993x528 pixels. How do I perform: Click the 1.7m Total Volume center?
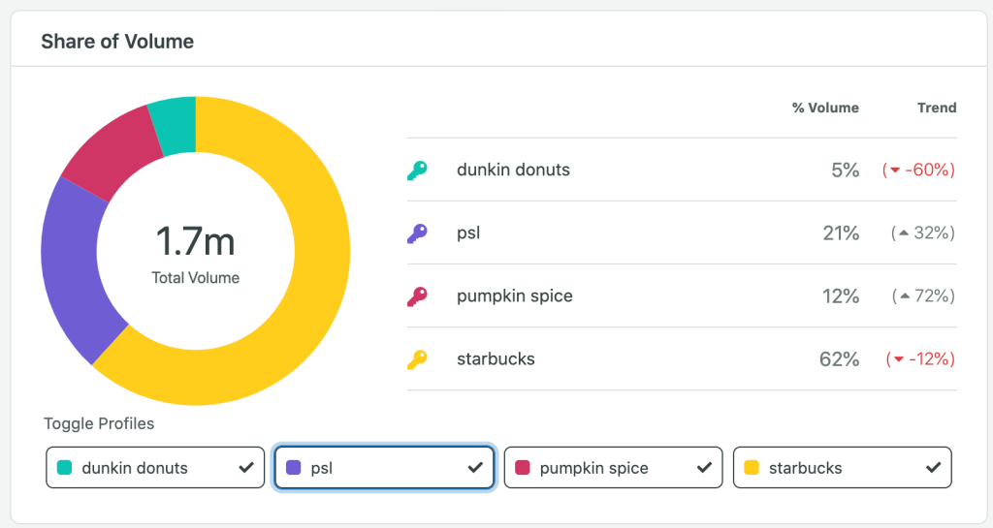[195, 252]
